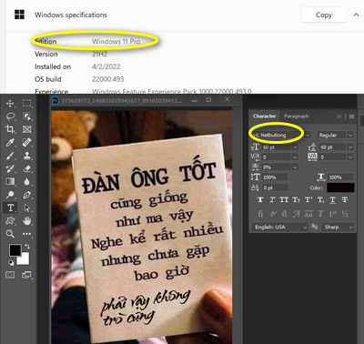Image resolution: width=364 pixels, height=344 pixels.
Task: Select the Hand tool
Action: 26,221
